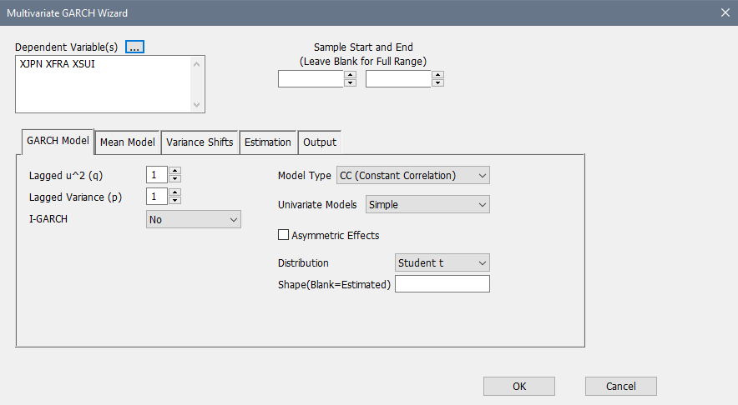Image resolution: width=738 pixels, height=405 pixels.
Task: Decrease Lagged u^2 (q) with down arrow
Action: (175, 178)
